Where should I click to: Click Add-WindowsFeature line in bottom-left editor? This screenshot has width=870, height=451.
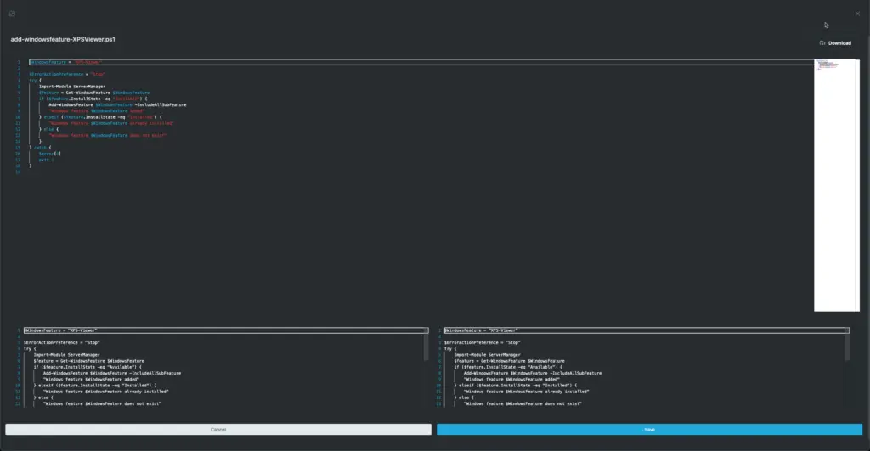point(112,373)
